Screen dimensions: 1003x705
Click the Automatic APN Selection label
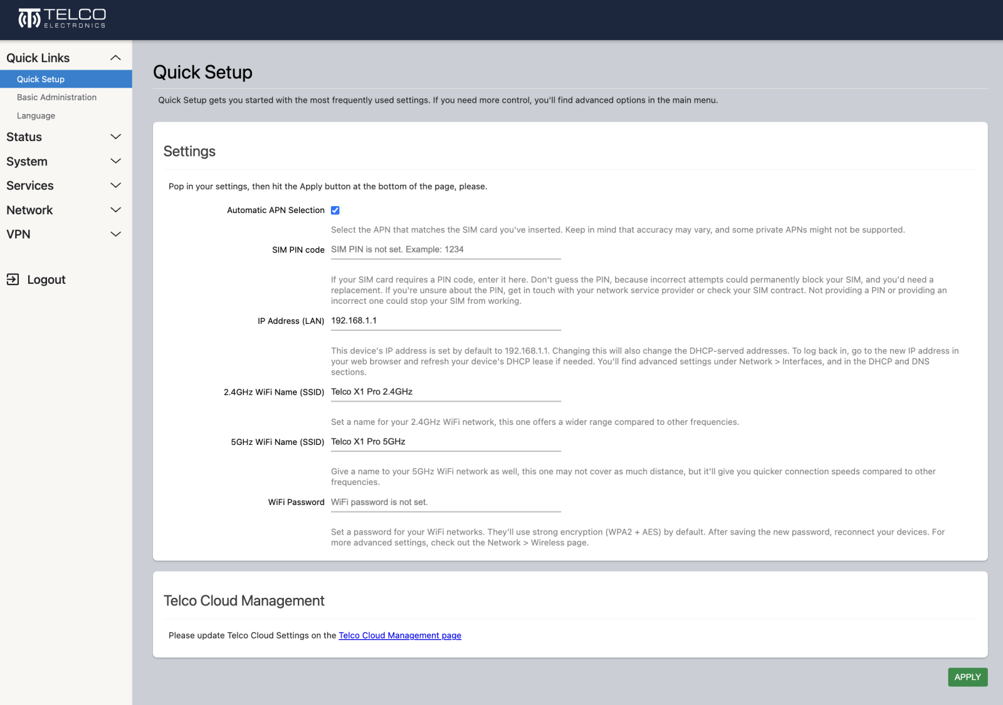point(276,211)
